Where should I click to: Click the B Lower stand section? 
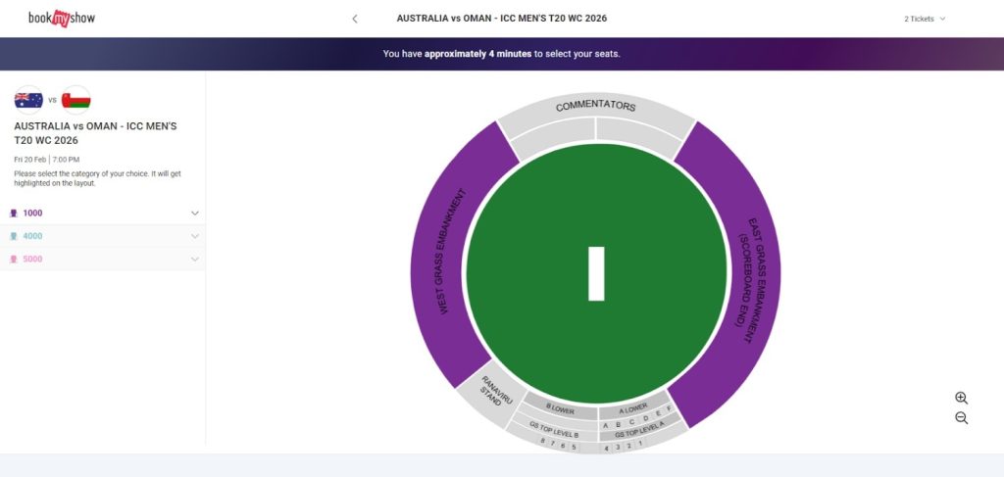pyautogui.click(x=560, y=409)
